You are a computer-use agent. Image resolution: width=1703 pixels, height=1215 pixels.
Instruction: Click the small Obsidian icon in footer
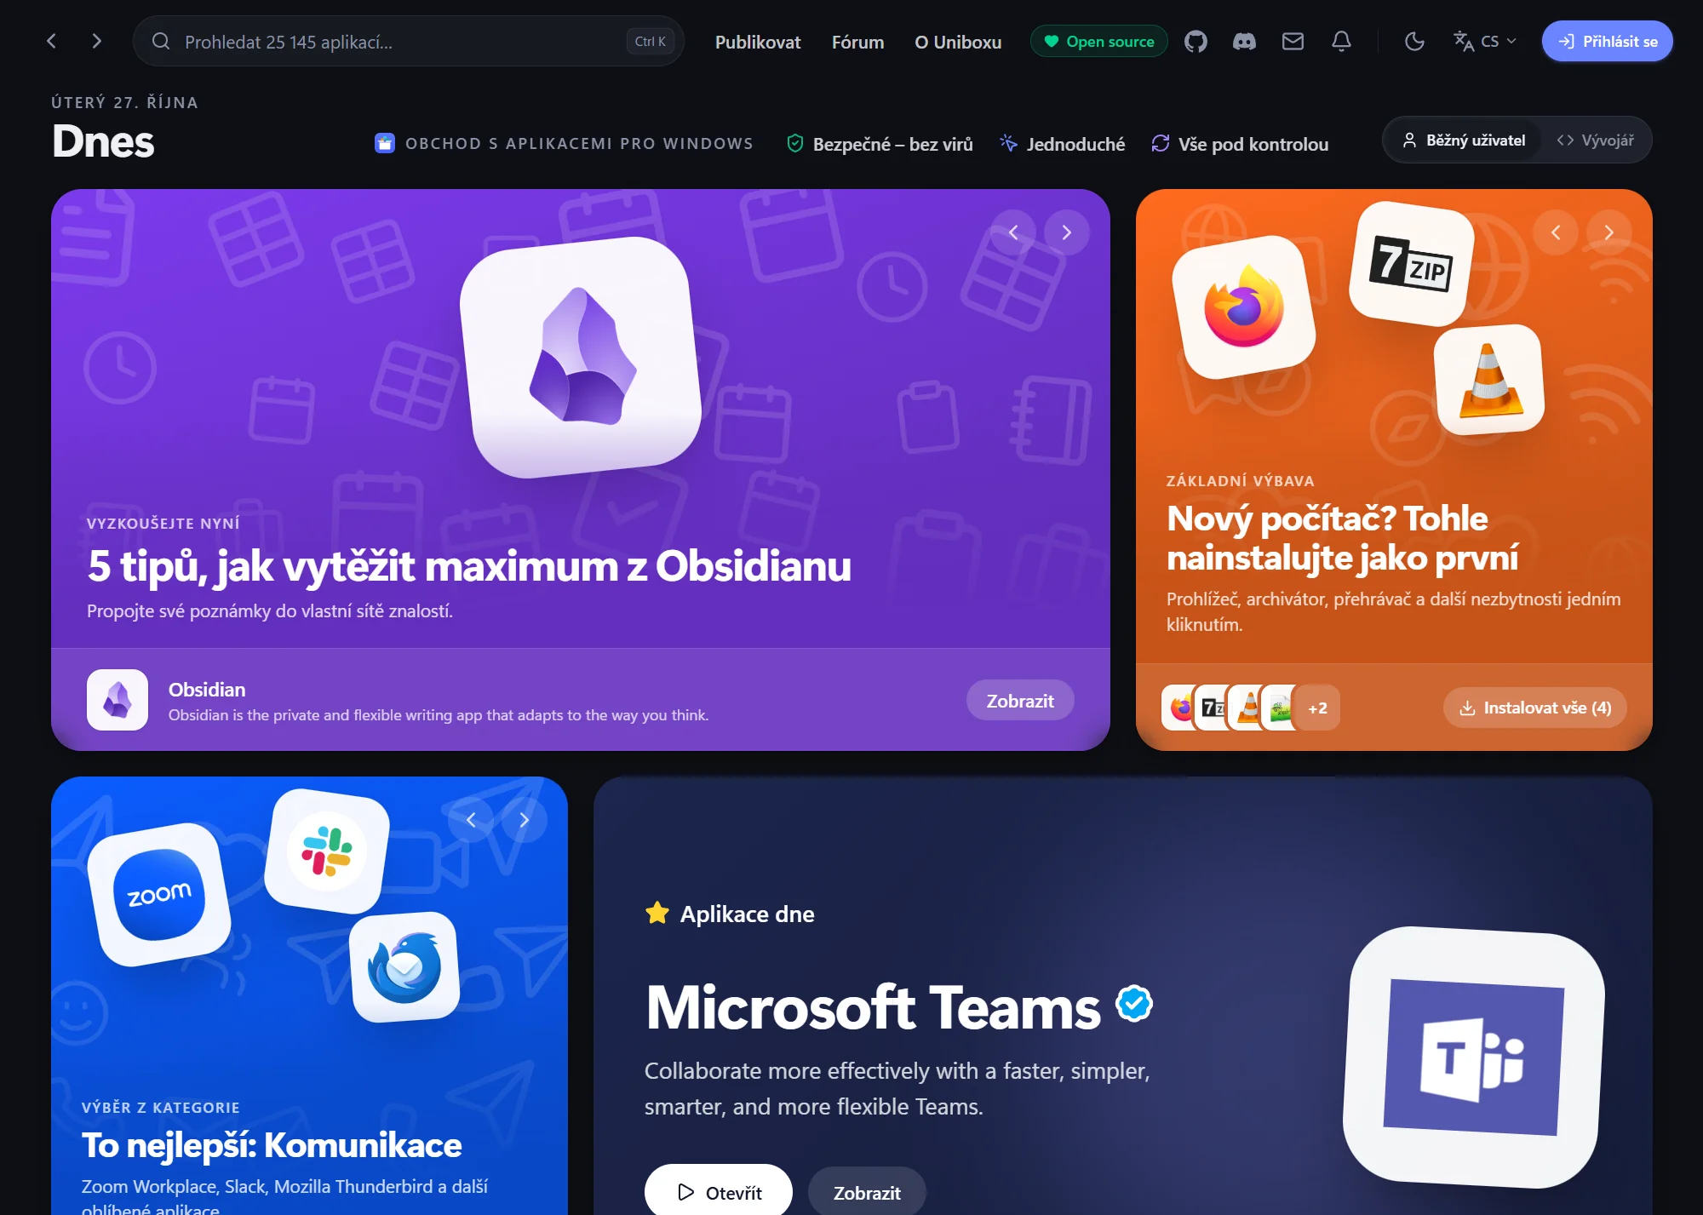click(118, 700)
